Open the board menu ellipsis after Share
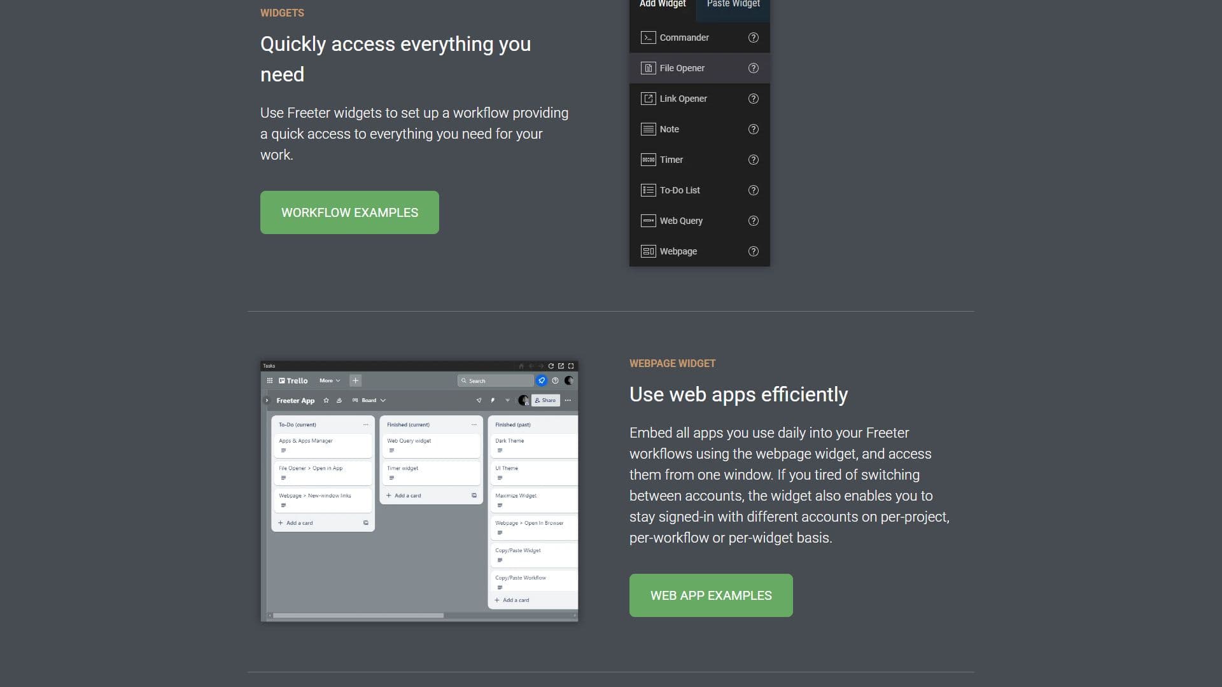The width and height of the screenshot is (1222, 687). pos(568,400)
